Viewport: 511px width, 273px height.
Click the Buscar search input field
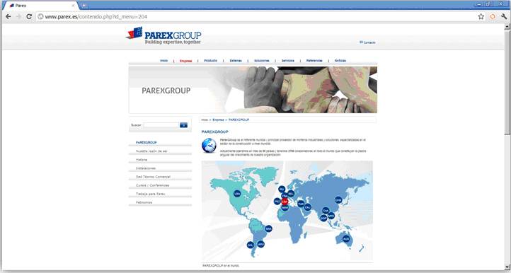161,125
